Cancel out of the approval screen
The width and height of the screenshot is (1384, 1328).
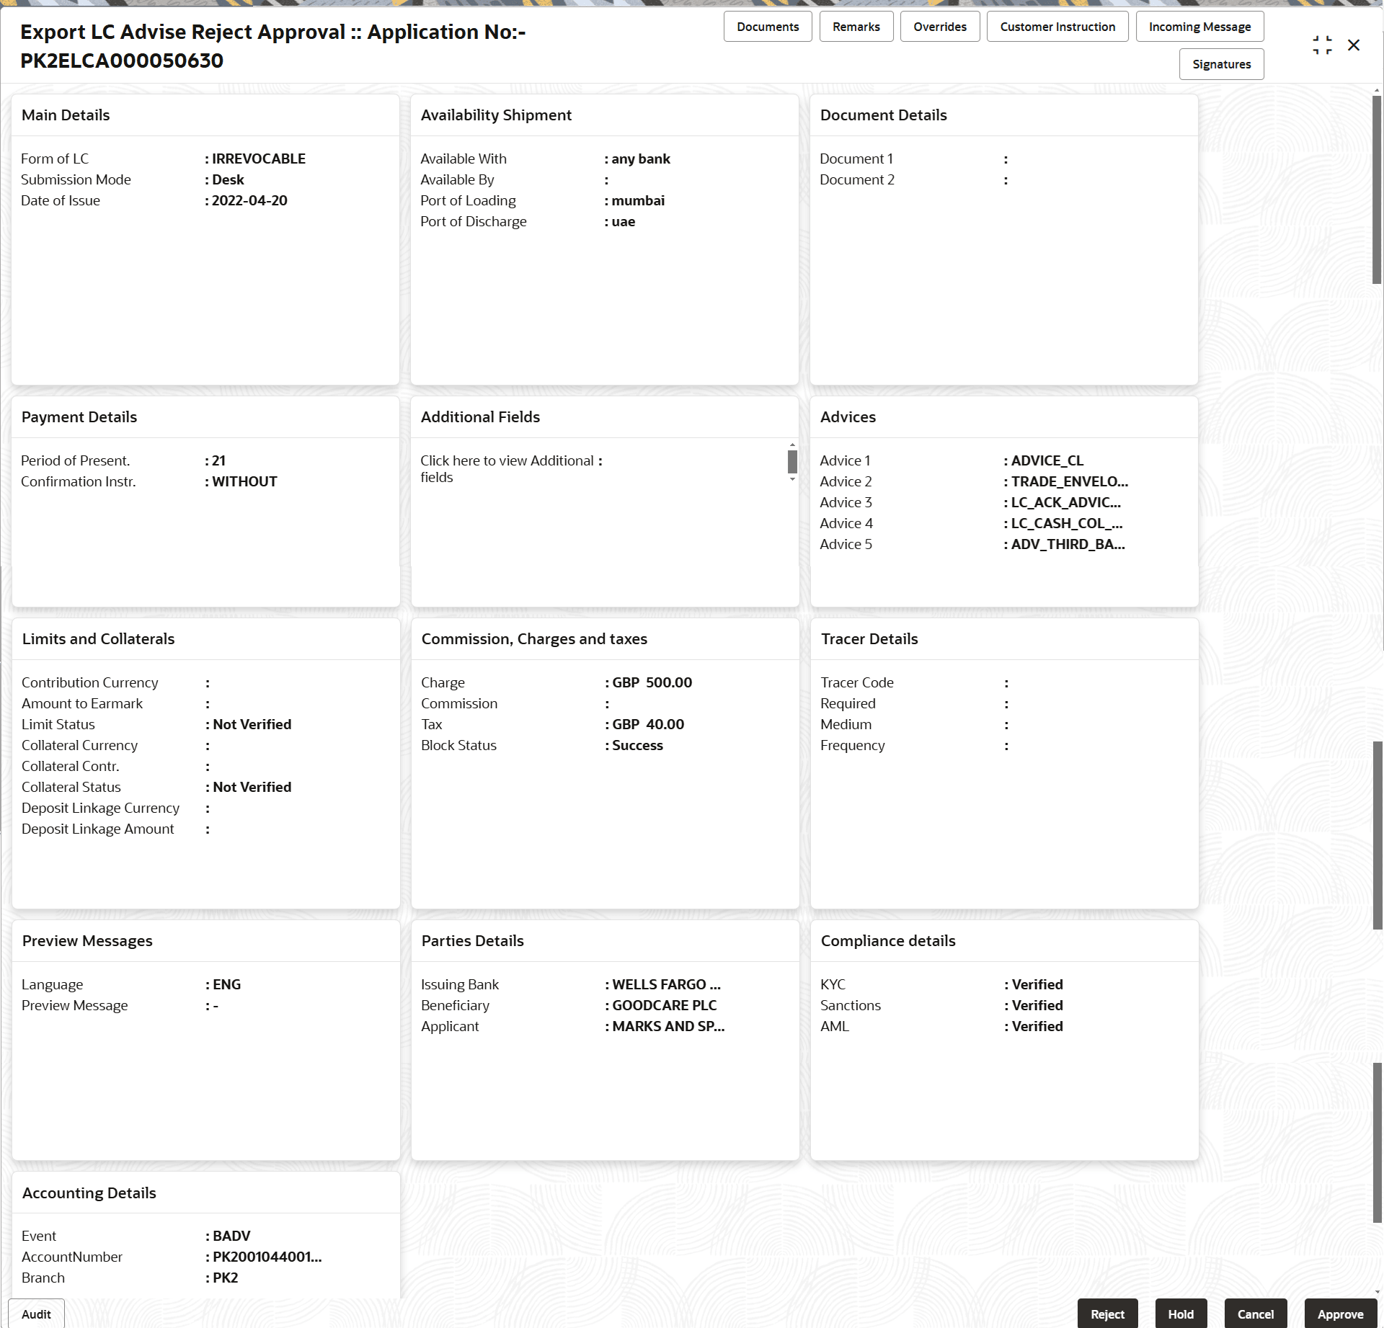pyautogui.click(x=1255, y=1313)
